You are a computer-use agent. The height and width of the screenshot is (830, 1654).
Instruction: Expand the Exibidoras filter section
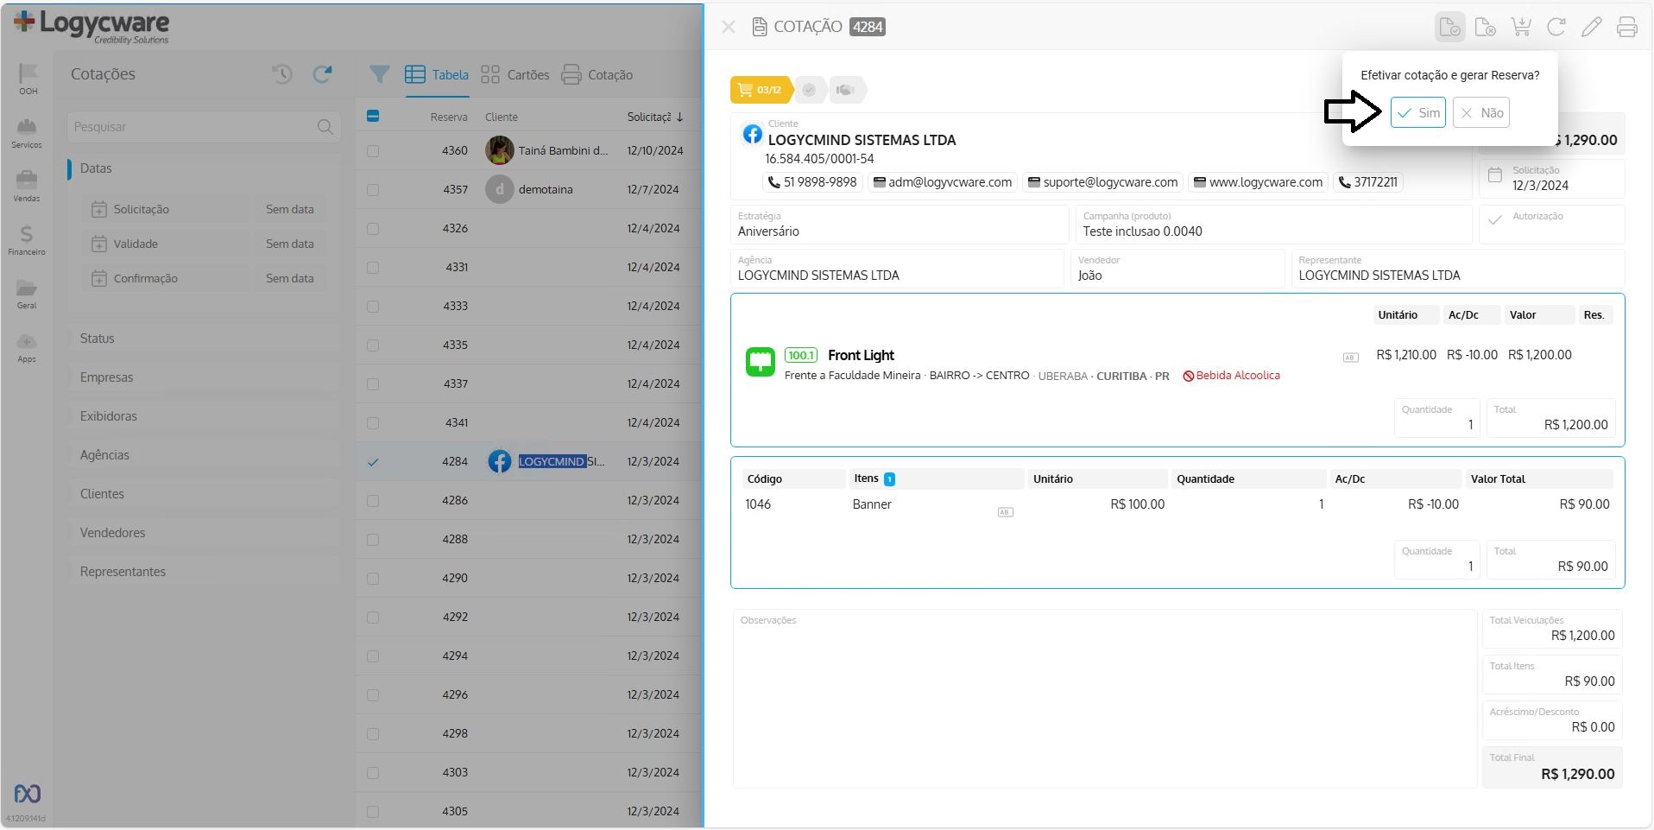[x=204, y=416]
